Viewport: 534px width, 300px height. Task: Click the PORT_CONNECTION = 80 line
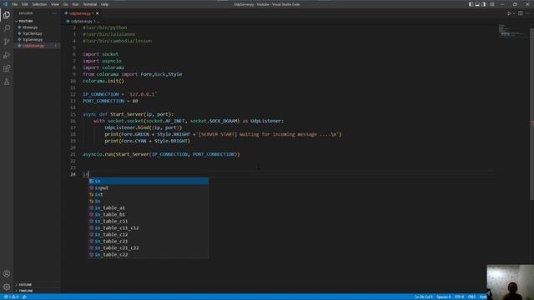tap(110, 101)
